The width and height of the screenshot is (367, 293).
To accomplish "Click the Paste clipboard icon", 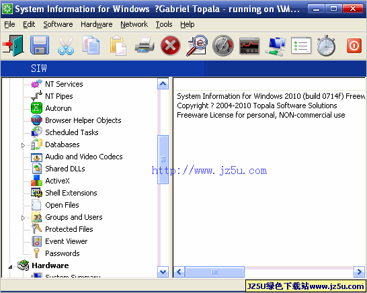I will click(118, 46).
